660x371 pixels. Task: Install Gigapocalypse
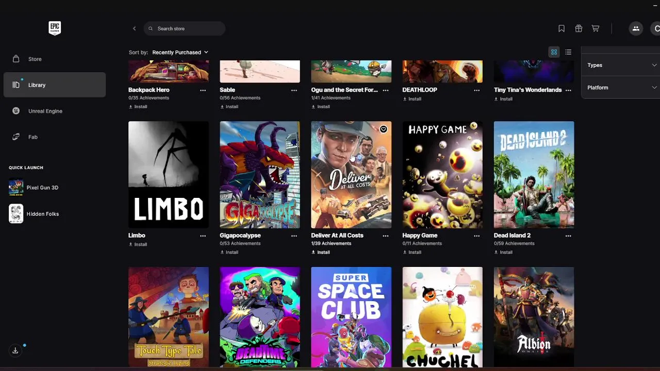[x=229, y=252]
